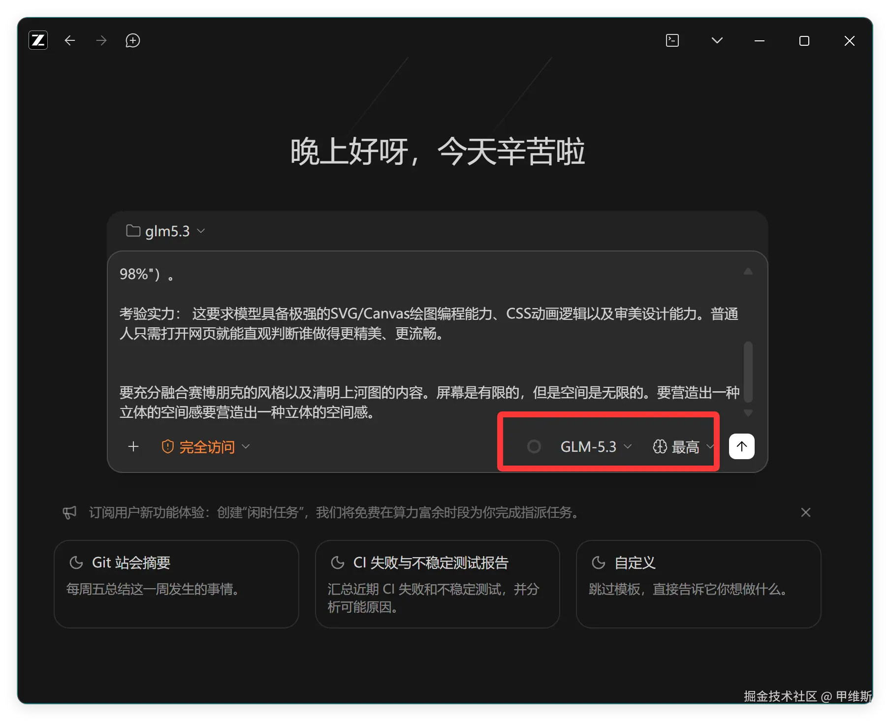Screen dimensions: 890x721
Task: Minimize the application window
Action: [760, 41]
